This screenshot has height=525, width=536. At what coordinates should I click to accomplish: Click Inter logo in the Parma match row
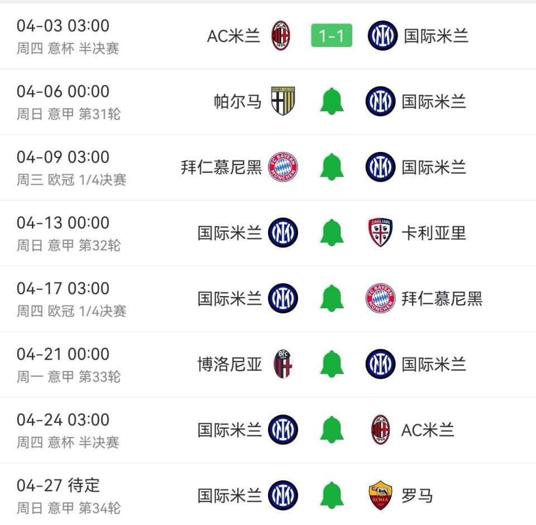click(x=380, y=101)
